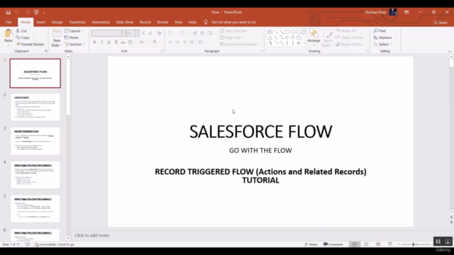
Task: Toggle Strikethrough formatting
Action: click(123, 42)
